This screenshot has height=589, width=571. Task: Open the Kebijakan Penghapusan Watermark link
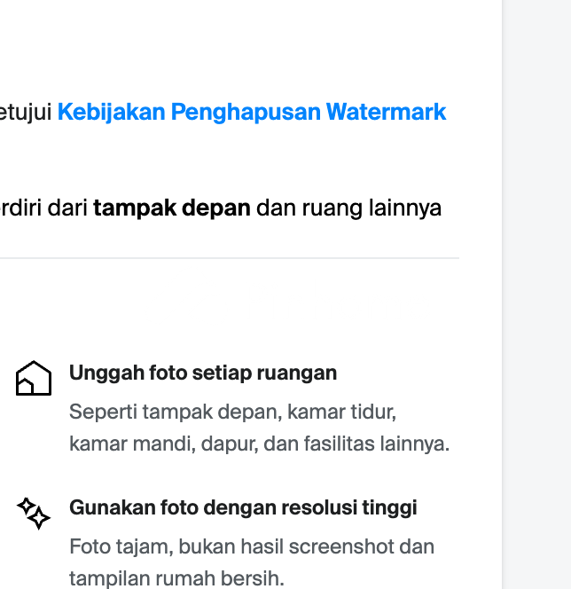(252, 113)
